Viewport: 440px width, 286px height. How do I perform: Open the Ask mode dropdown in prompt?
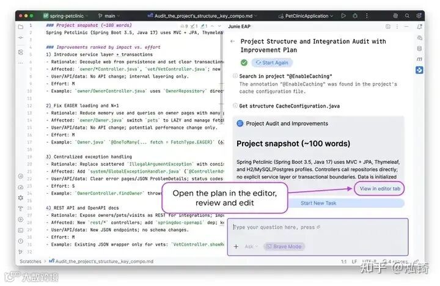pos(251,246)
